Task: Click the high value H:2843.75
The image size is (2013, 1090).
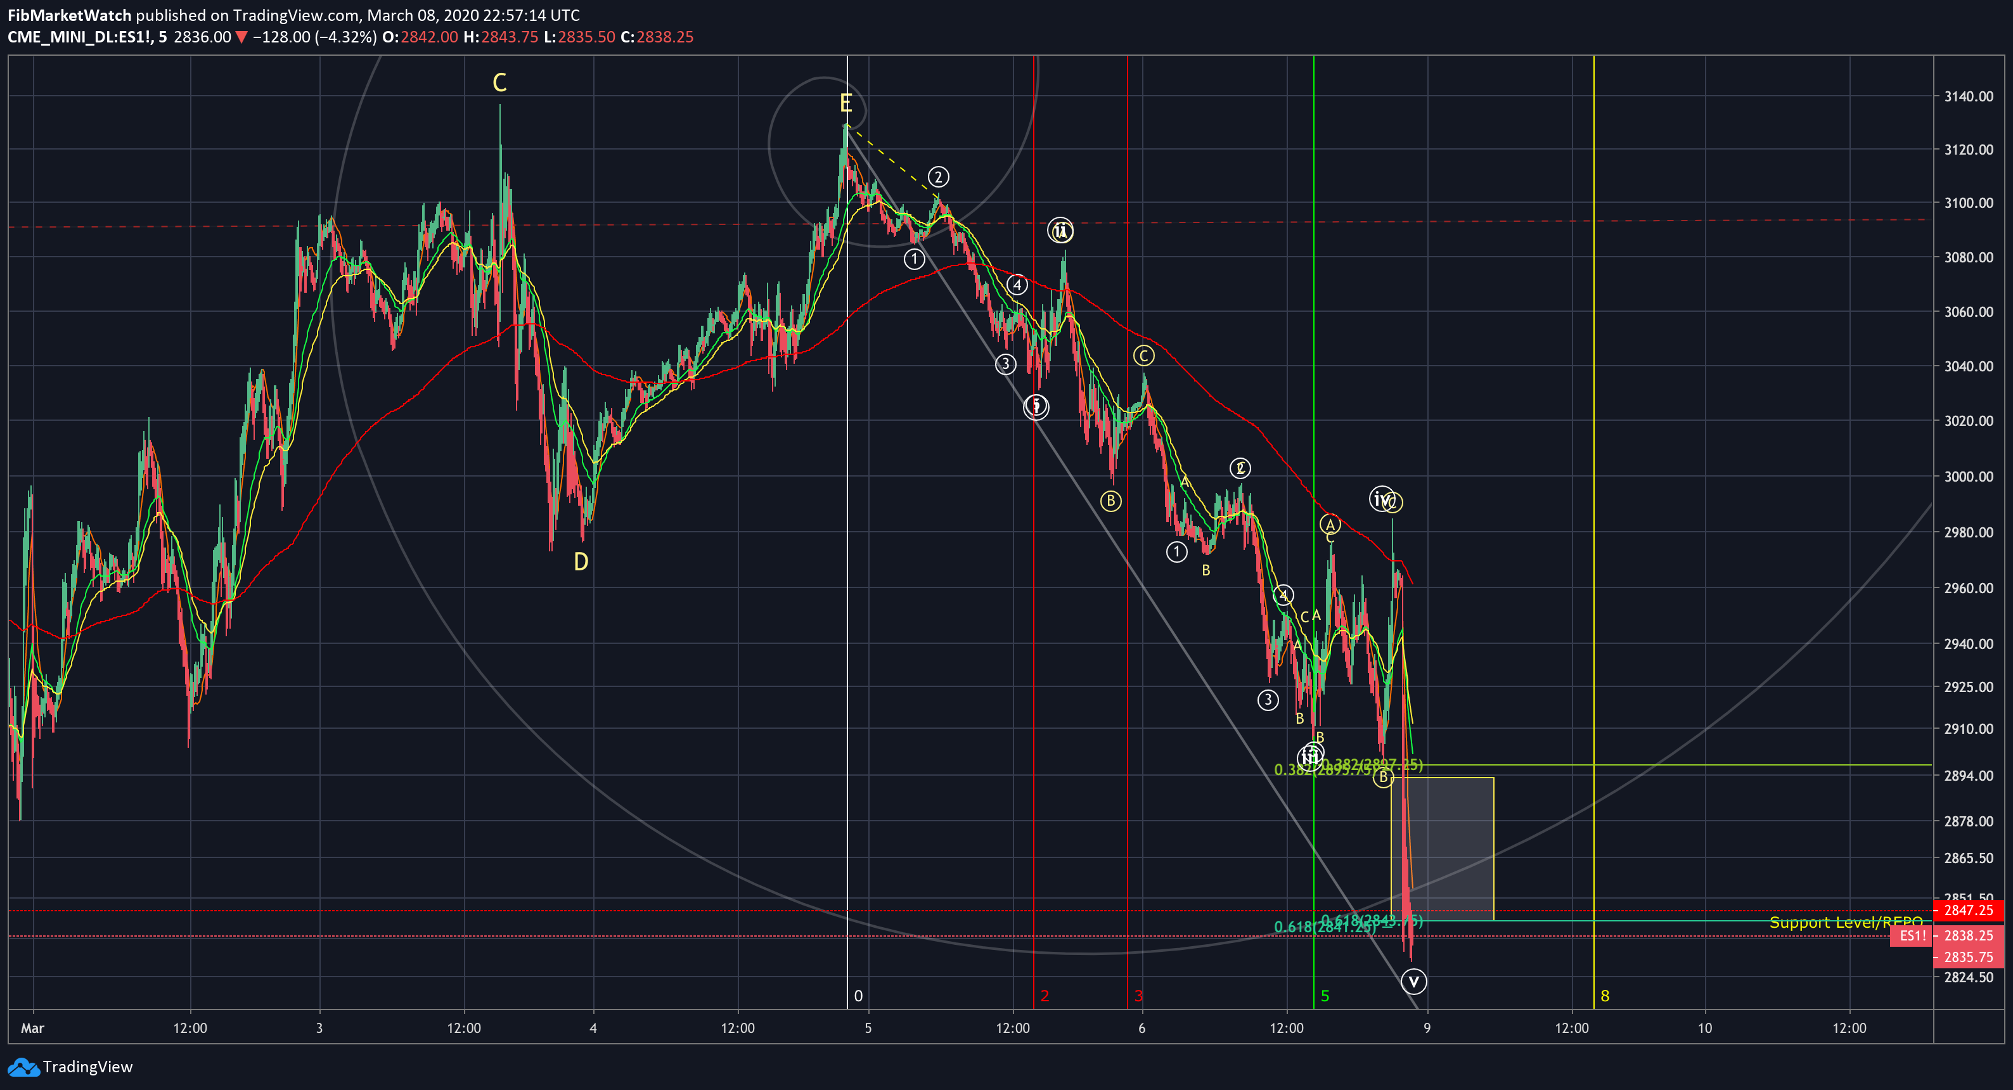Action: click(501, 37)
